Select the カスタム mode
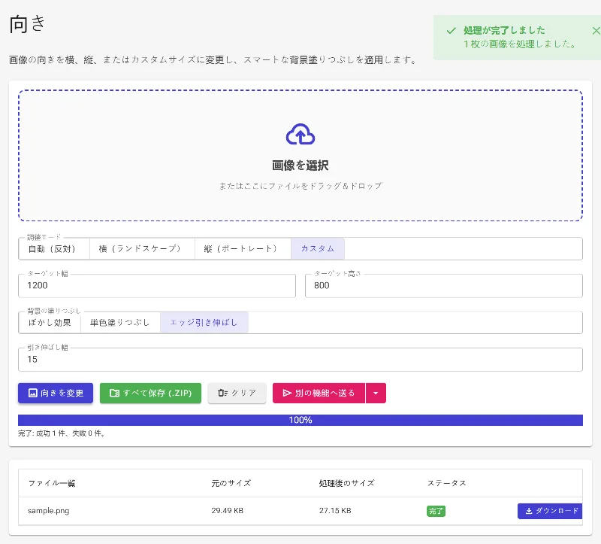The image size is (601, 544). coord(318,249)
